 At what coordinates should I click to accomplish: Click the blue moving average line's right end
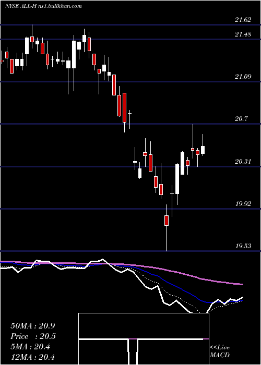(x=242, y=300)
